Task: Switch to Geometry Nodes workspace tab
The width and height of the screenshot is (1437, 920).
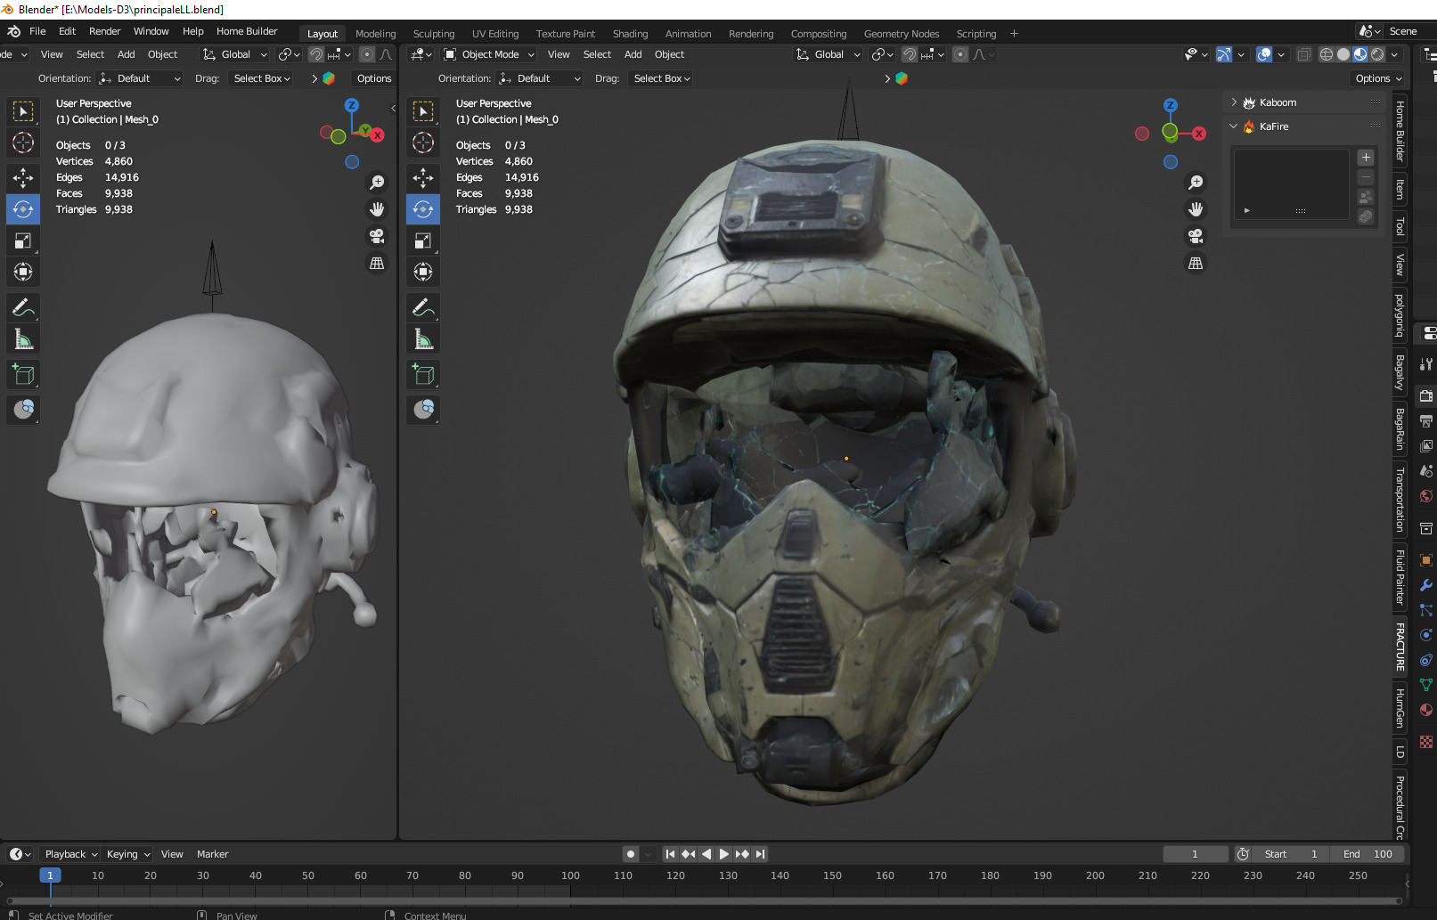Action: (x=902, y=34)
